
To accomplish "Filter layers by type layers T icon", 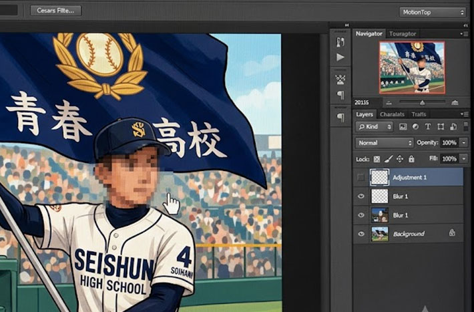I will tap(428, 127).
